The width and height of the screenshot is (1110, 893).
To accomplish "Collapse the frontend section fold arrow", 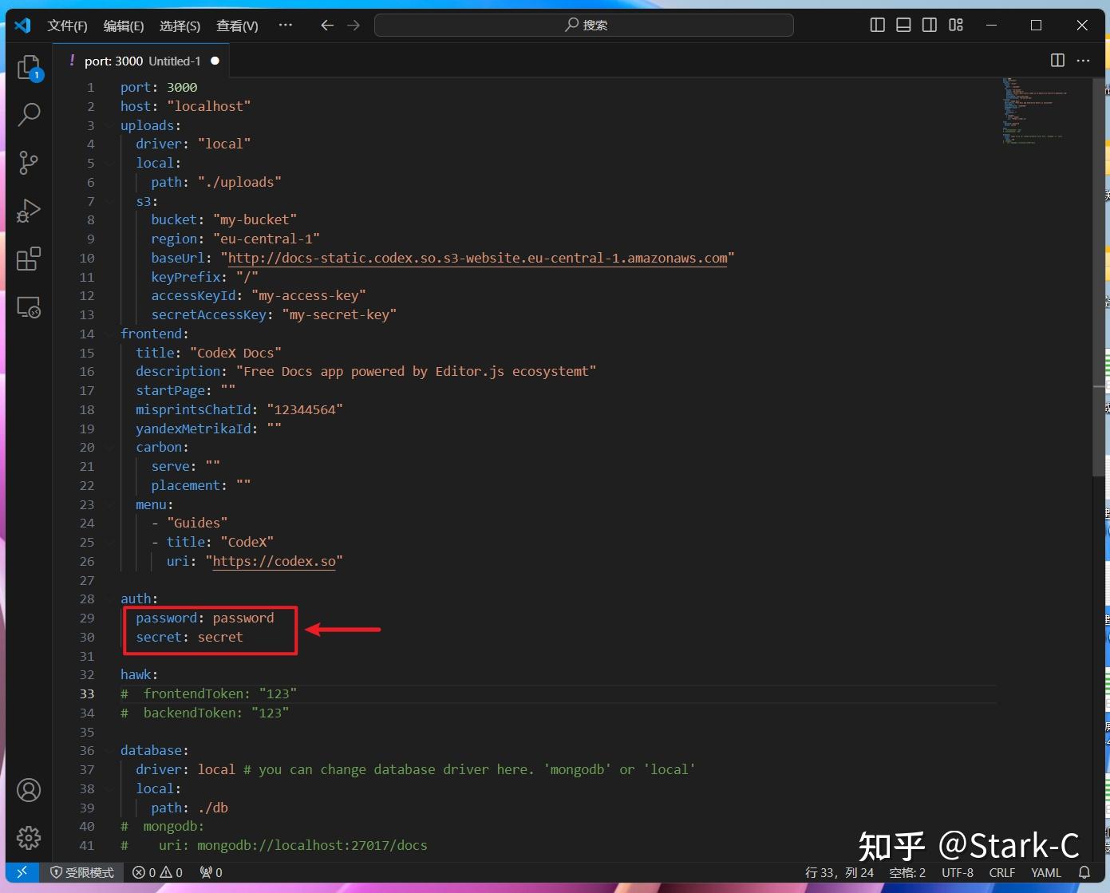I will coord(109,334).
